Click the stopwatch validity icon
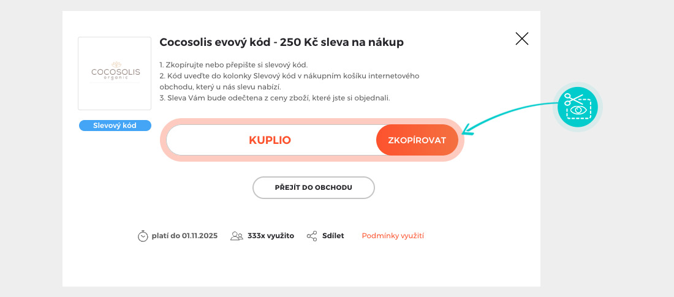Screen dimensions: 674x297 pyautogui.click(x=143, y=236)
